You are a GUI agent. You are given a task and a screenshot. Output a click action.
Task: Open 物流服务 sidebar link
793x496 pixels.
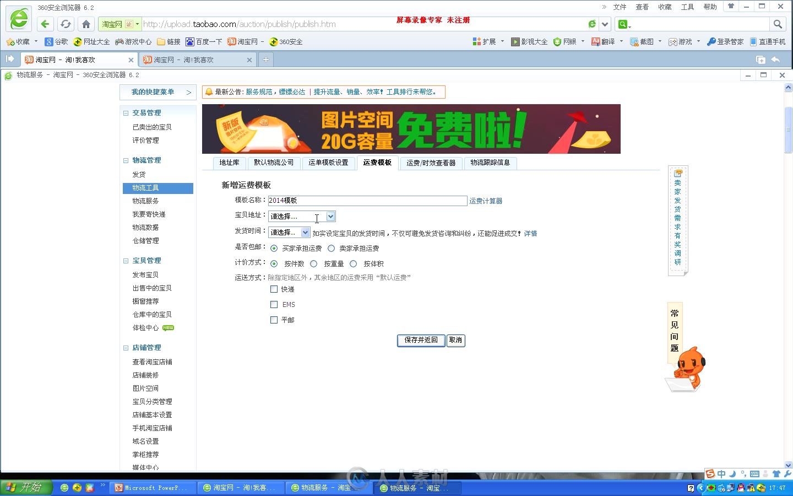click(x=145, y=201)
